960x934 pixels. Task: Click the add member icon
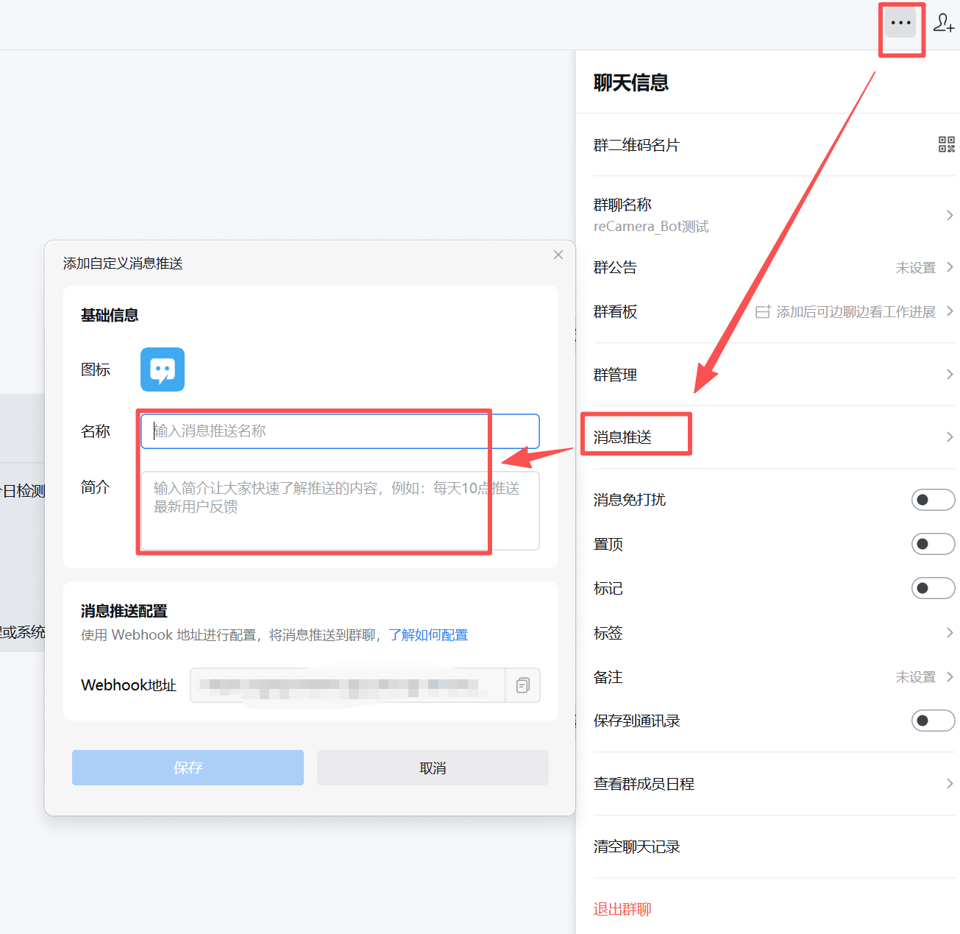(943, 24)
